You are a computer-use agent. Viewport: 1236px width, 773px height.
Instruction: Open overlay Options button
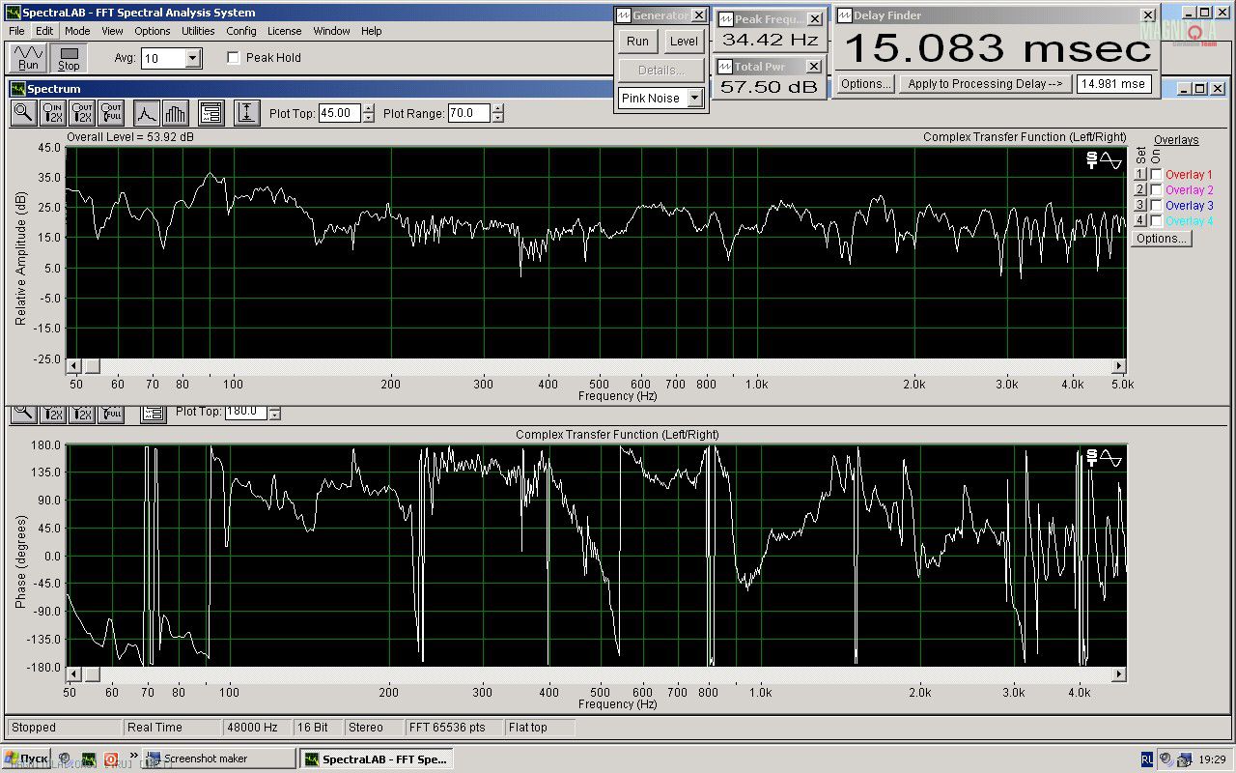coord(1161,239)
